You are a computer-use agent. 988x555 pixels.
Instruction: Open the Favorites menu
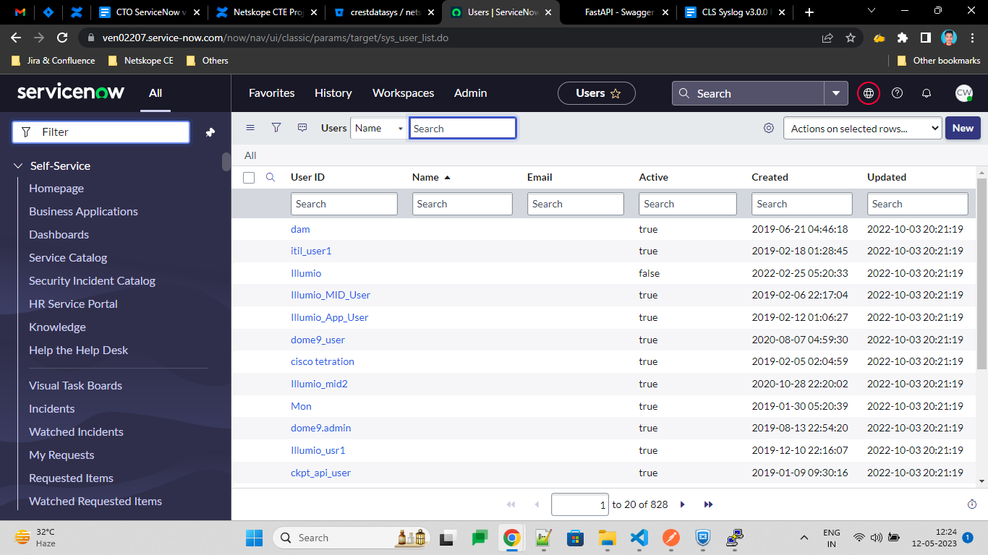tap(272, 93)
